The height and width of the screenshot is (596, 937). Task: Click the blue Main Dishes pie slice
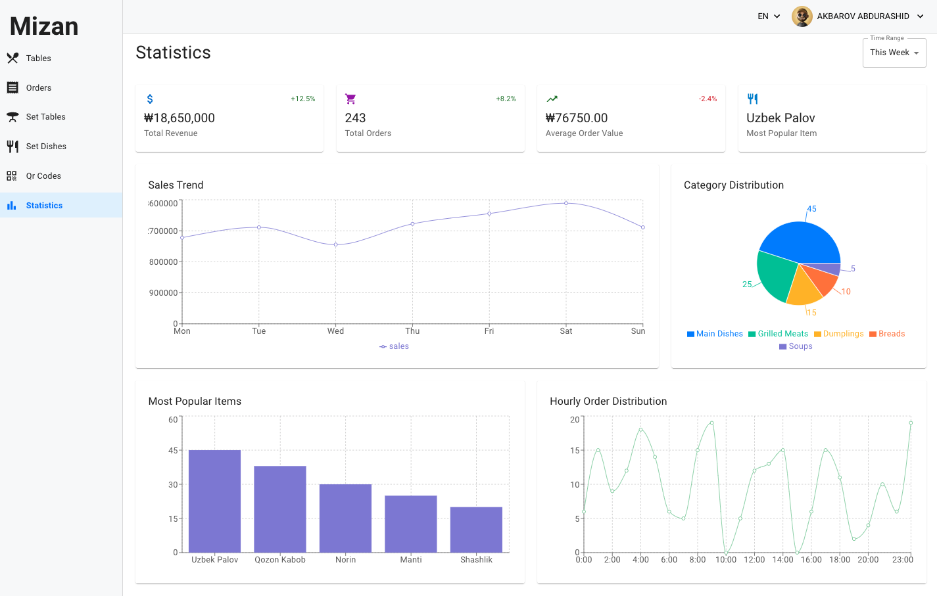point(800,241)
